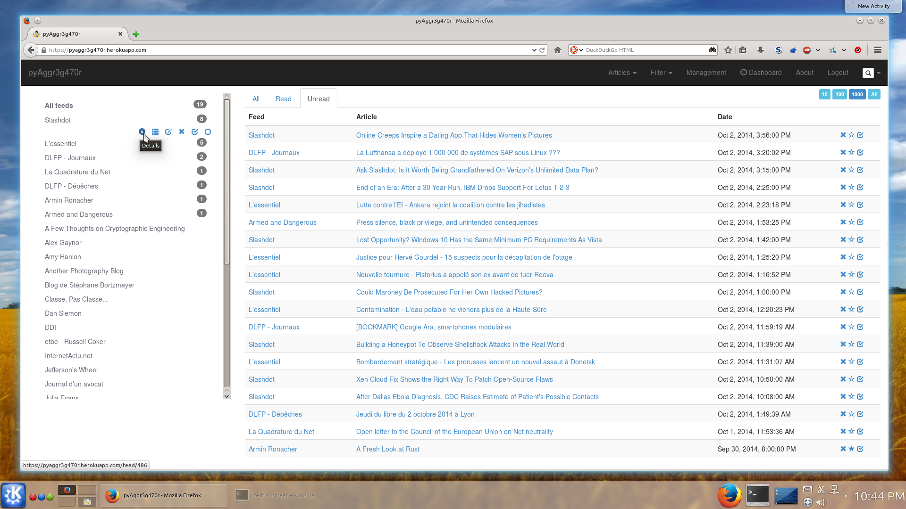Limit list to 1000 articles
906x509 pixels.
857,94
